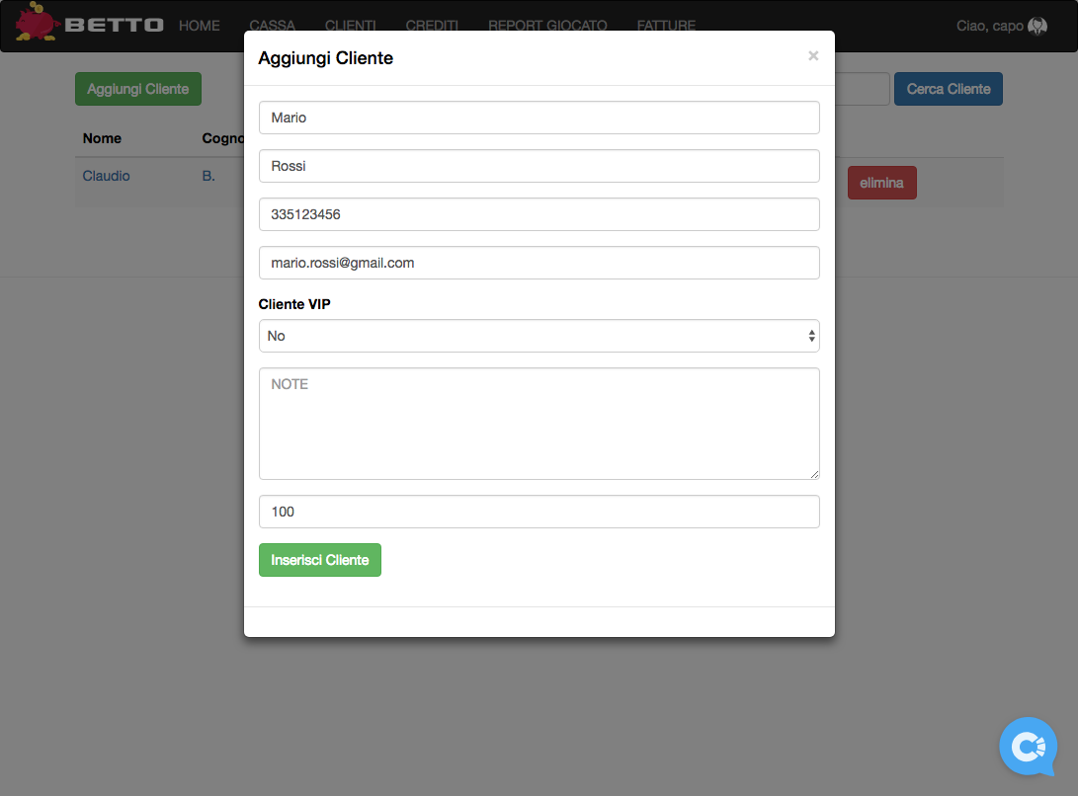Select the phone number field 335123456
The image size is (1078, 796).
tap(539, 214)
